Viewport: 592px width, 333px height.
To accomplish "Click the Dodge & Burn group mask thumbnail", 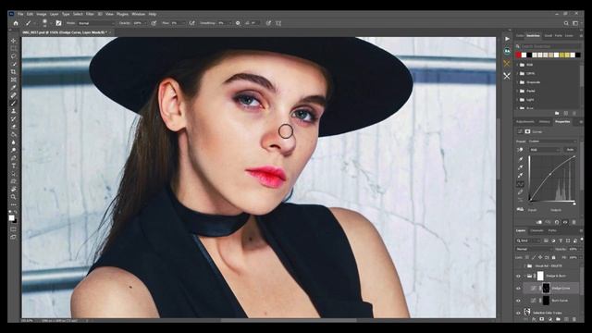I will click(540, 276).
